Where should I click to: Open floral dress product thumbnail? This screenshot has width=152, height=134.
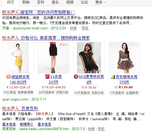[x=124, y=58]
